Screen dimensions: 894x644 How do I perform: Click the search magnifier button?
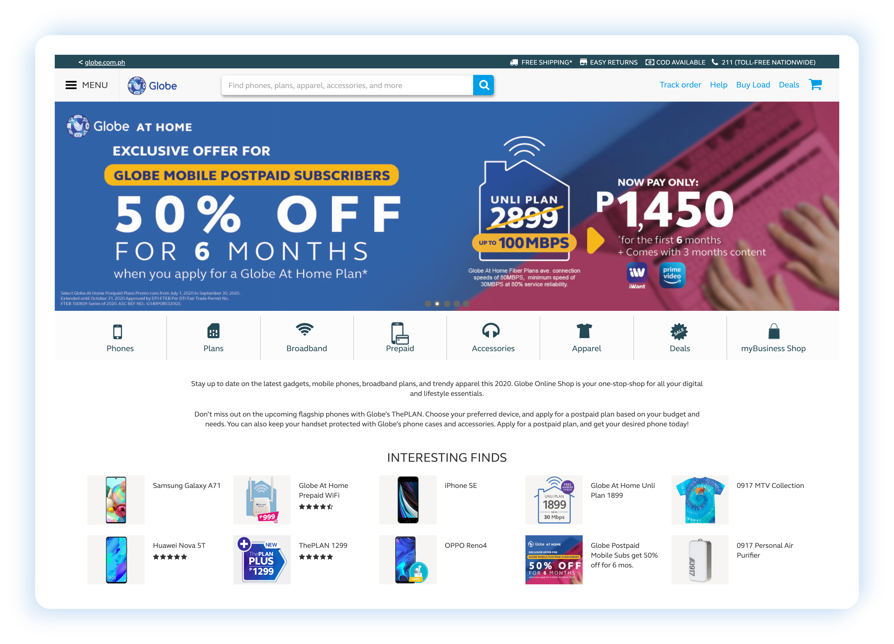pyautogui.click(x=484, y=85)
